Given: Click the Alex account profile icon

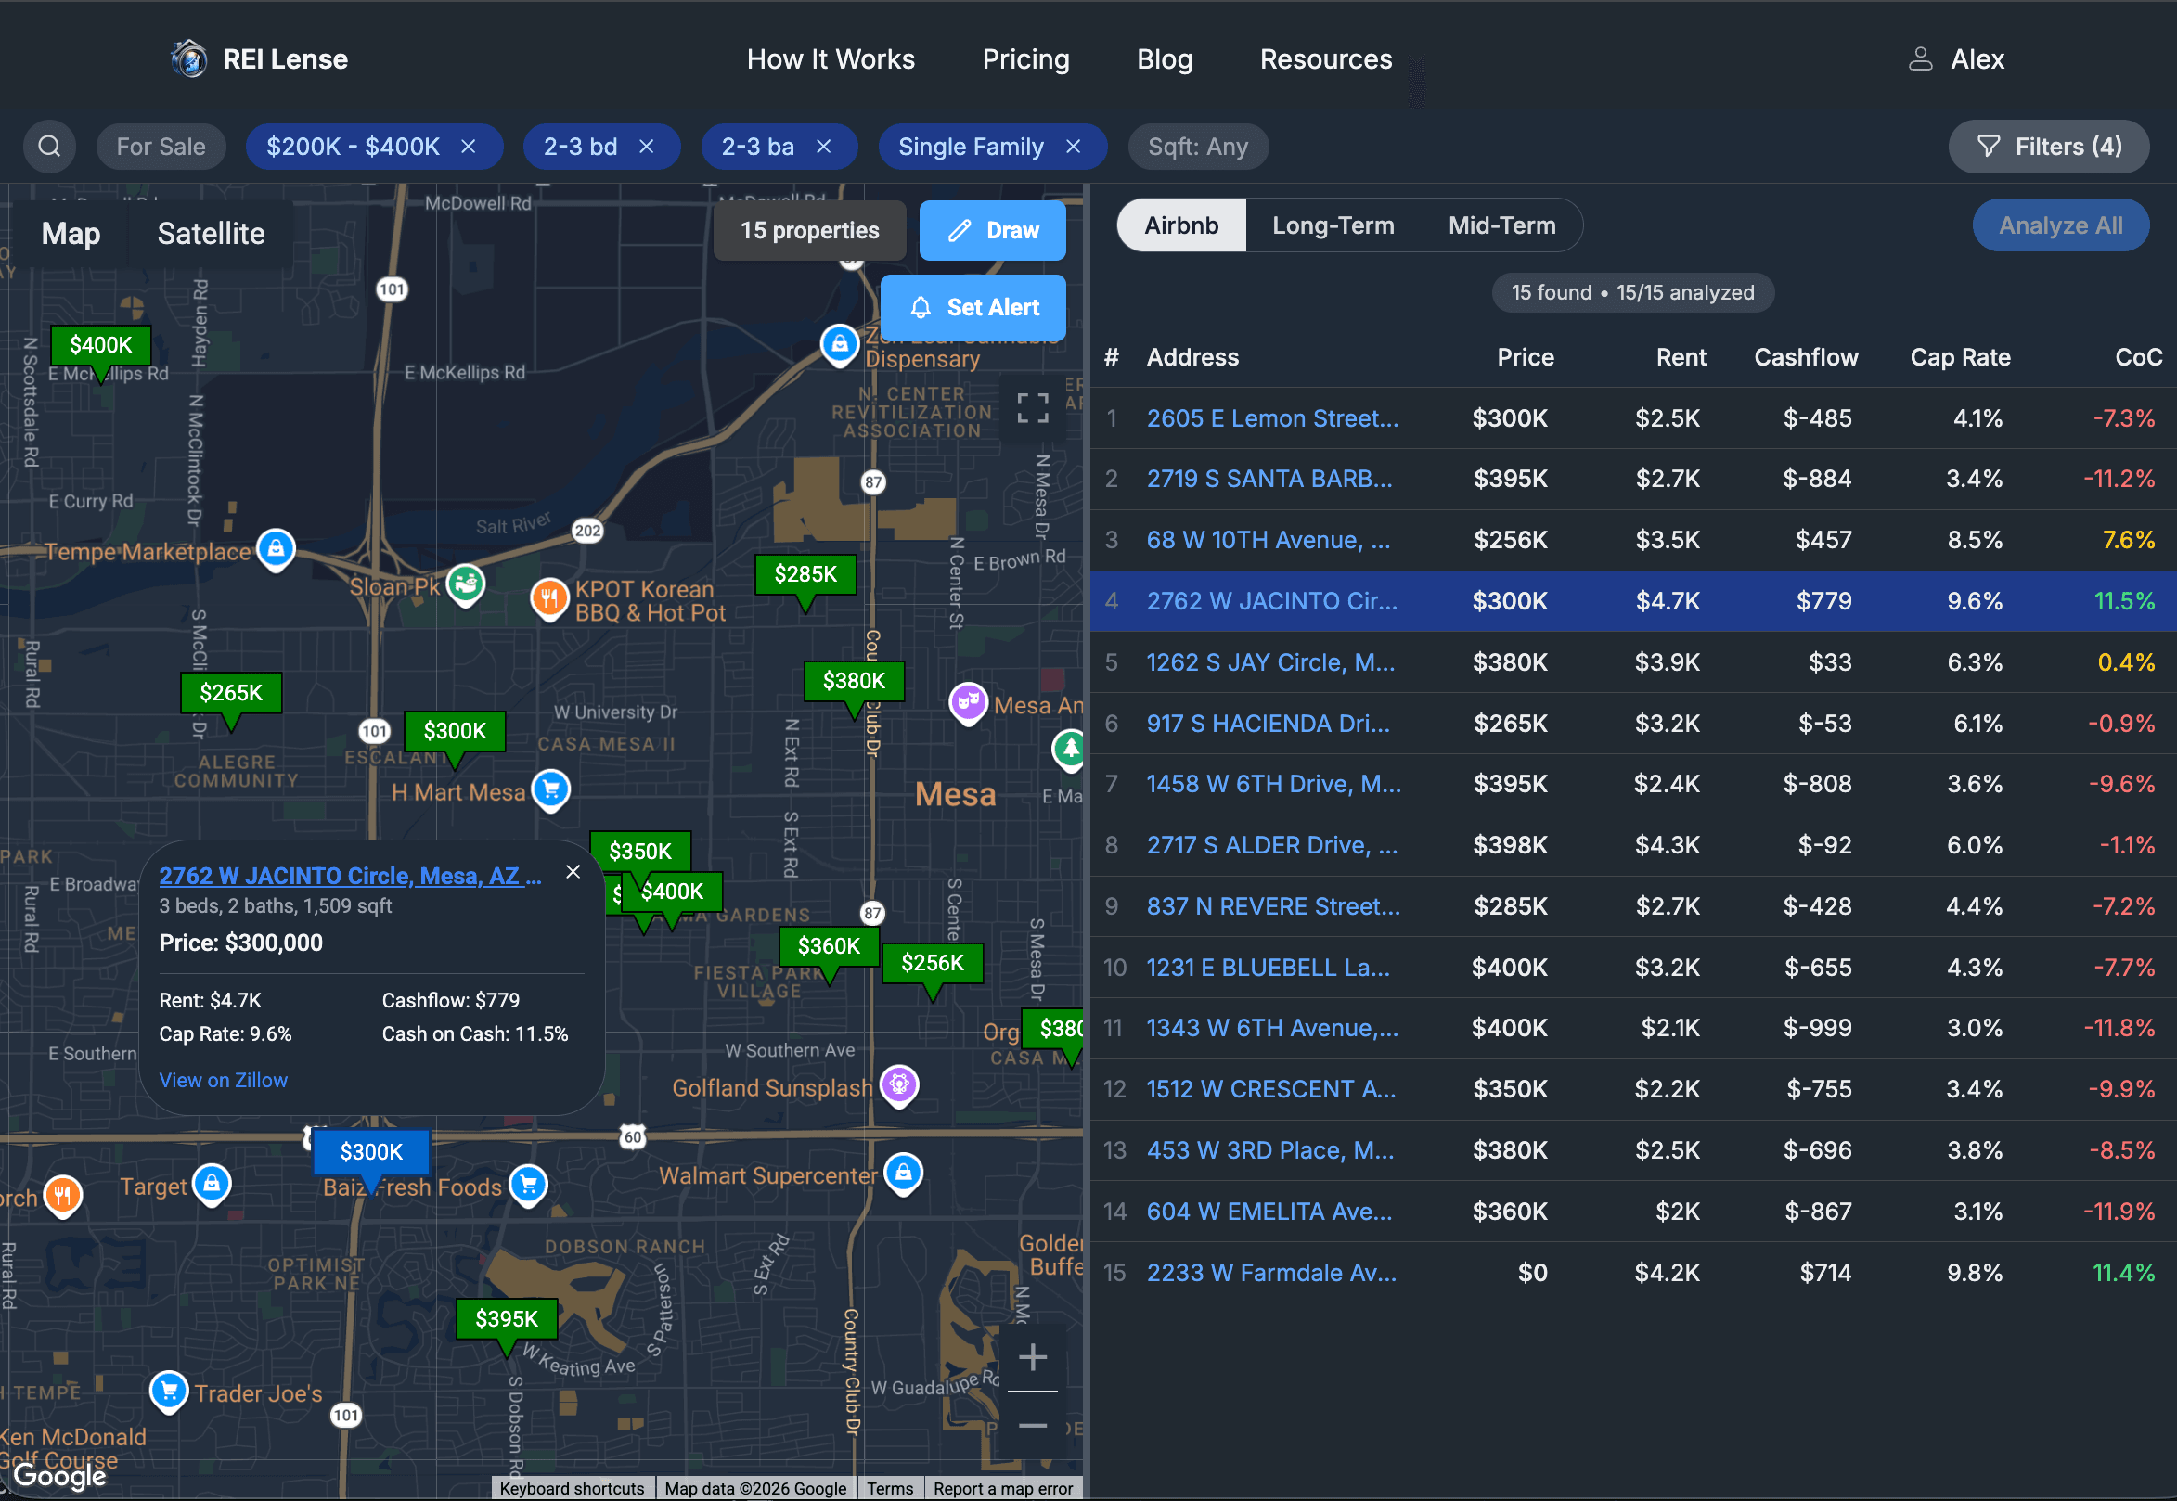Looking at the screenshot, I should (x=1921, y=58).
